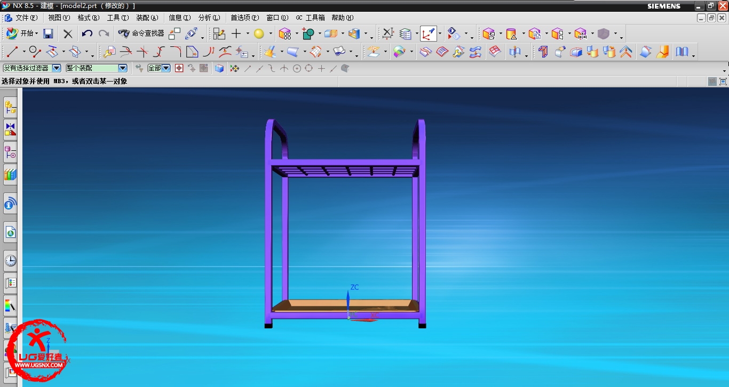Viewport: 729px width, 387px height.
Task: Open the Constraint Navigator sidebar tab
Action: pyautogui.click(x=10, y=129)
